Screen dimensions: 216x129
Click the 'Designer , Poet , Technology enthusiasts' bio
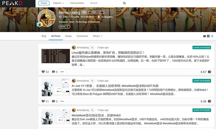[79, 22]
